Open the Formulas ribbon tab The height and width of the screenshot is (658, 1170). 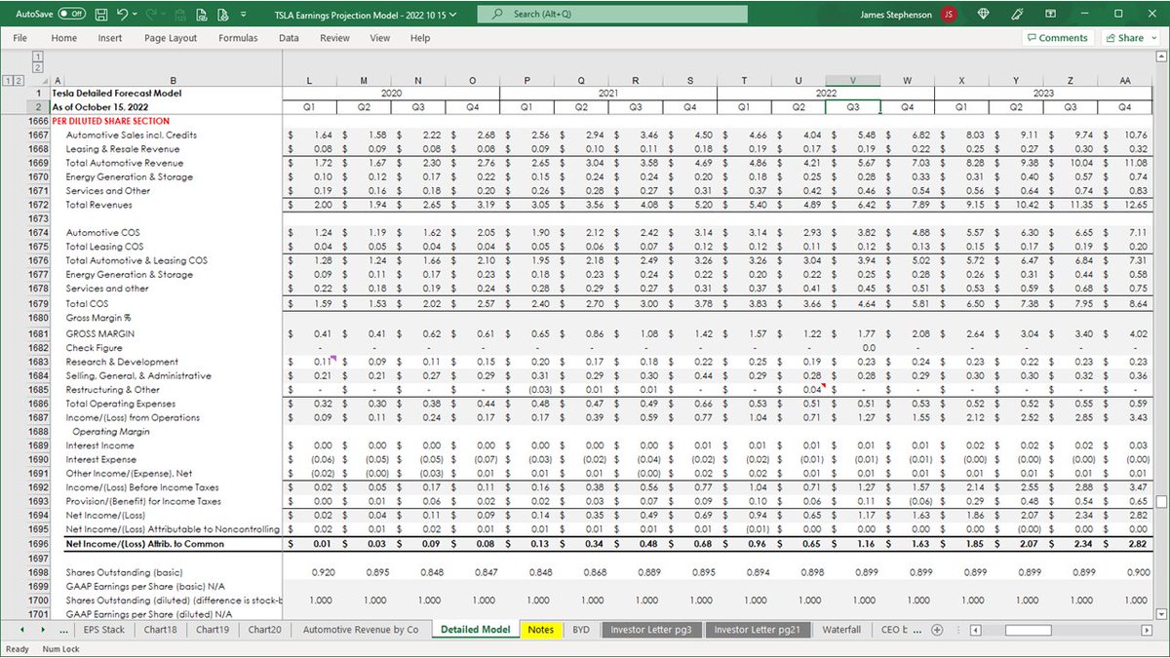click(238, 38)
